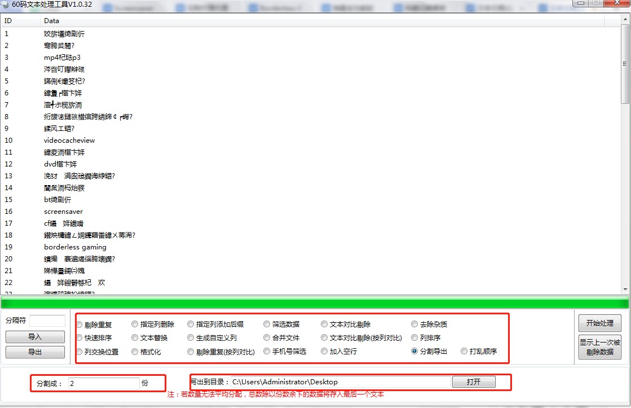Select the 列交换位置 radio option
The image size is (631, 408).
pos(98,352)
